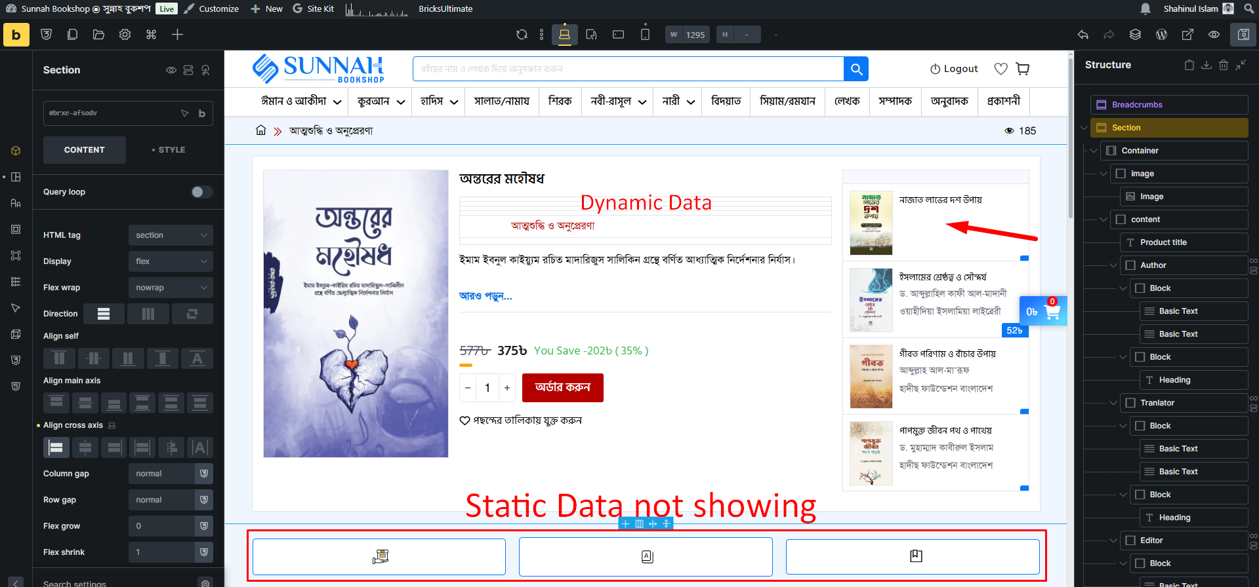Click the WordPress dashboard icon

click(x=1161, y=35)
